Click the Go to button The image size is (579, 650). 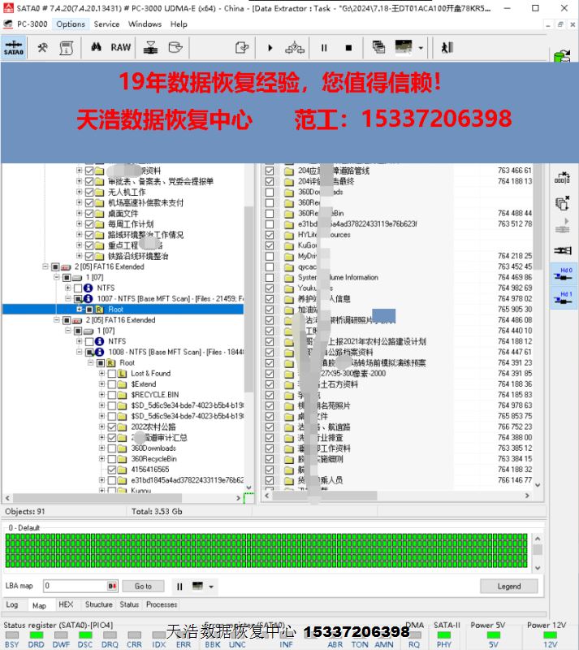tap(143, 586)
